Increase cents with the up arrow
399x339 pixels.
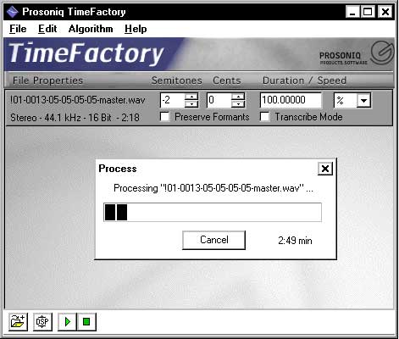point(238,97)
